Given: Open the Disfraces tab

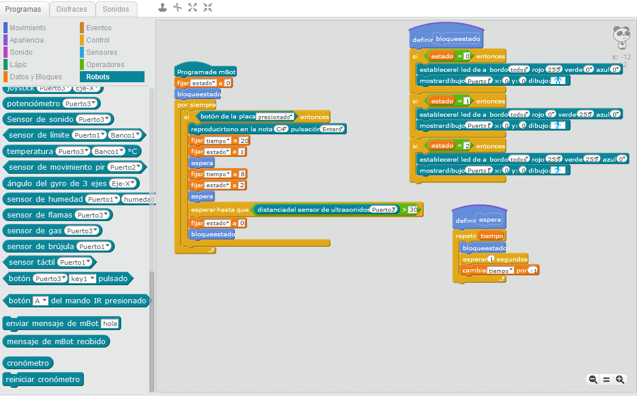Looking at the screenshot, I should click(72, 9).
